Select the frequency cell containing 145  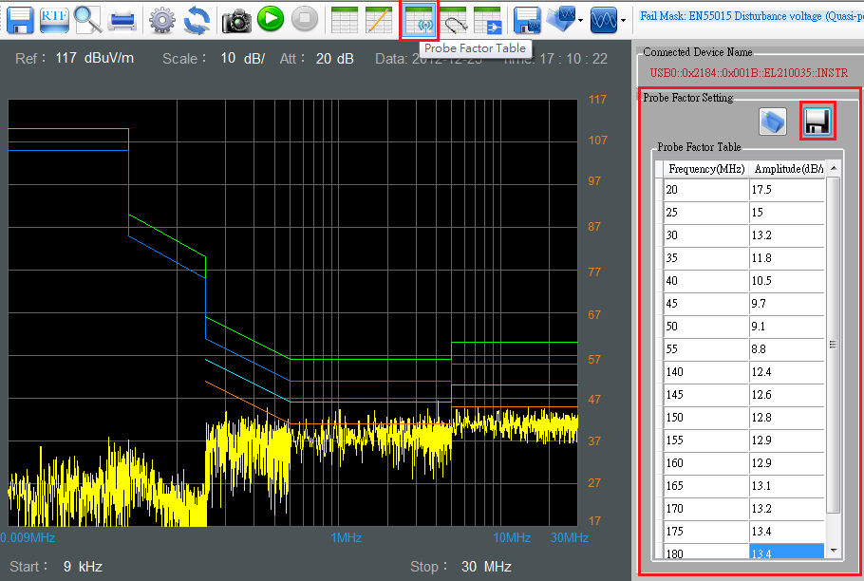point(706,395)
